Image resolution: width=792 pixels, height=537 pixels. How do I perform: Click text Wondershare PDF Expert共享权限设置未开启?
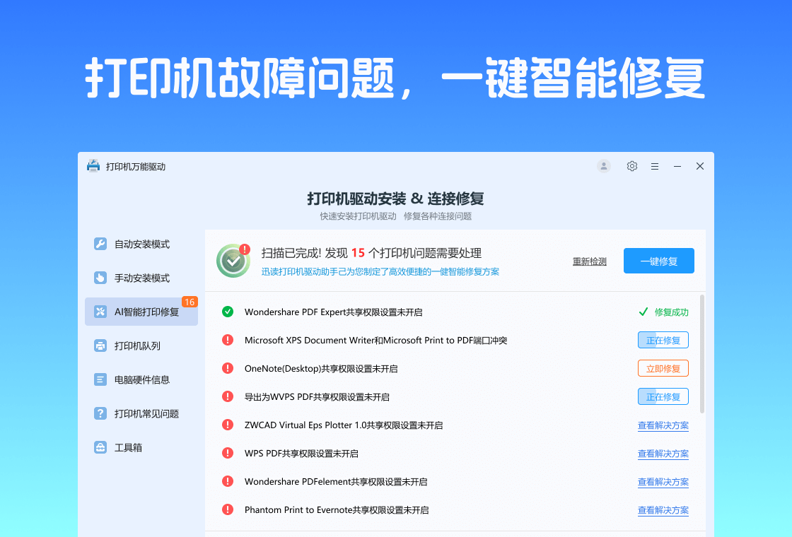(333, 312)
